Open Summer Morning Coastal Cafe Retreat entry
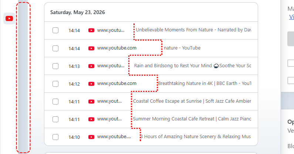Image resolution: width=294 pixels, height=154 pixels. [192, 119]
